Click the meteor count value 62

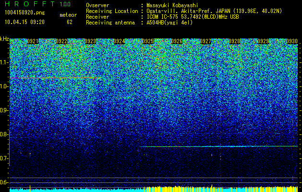click(70, 22)
